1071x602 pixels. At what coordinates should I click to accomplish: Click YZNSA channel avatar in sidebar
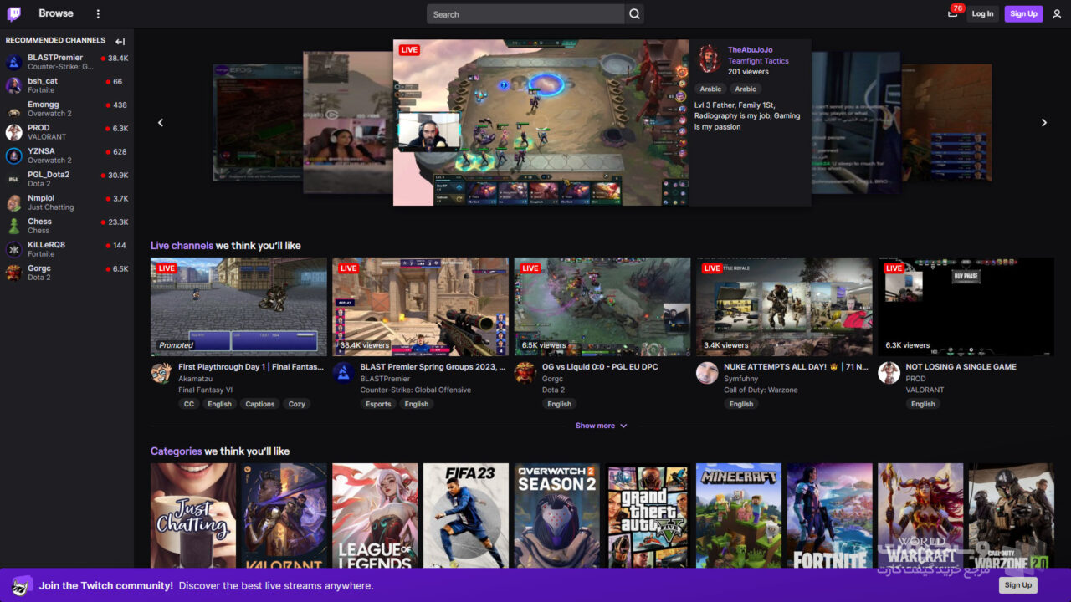(x=14, y=156)
